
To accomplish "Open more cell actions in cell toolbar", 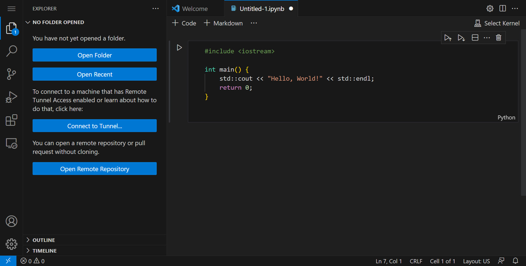I will 487,37.
